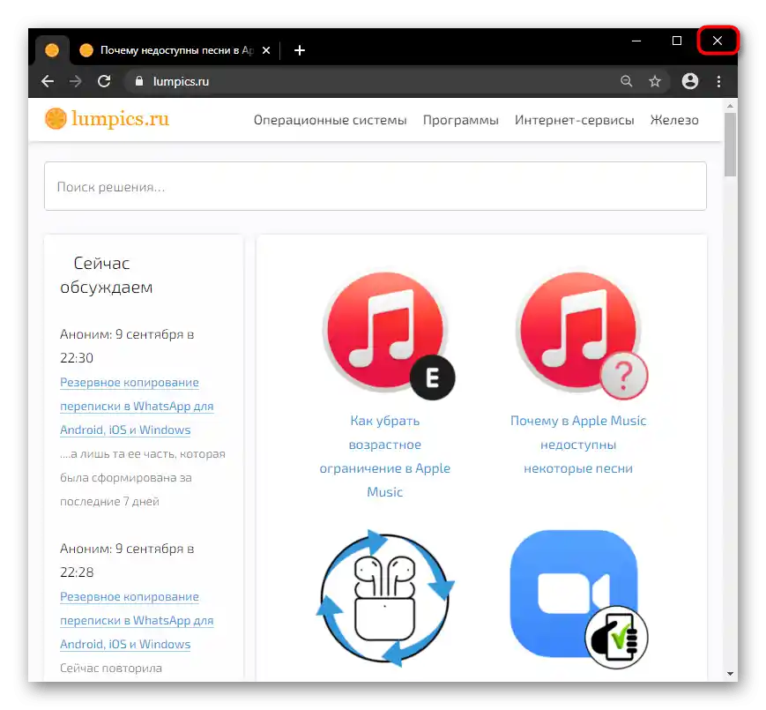Open WhatsApp backup link under 22:30 comment
Screen dimensions: 766x710
pyautogui.click(x=137, y=406)
